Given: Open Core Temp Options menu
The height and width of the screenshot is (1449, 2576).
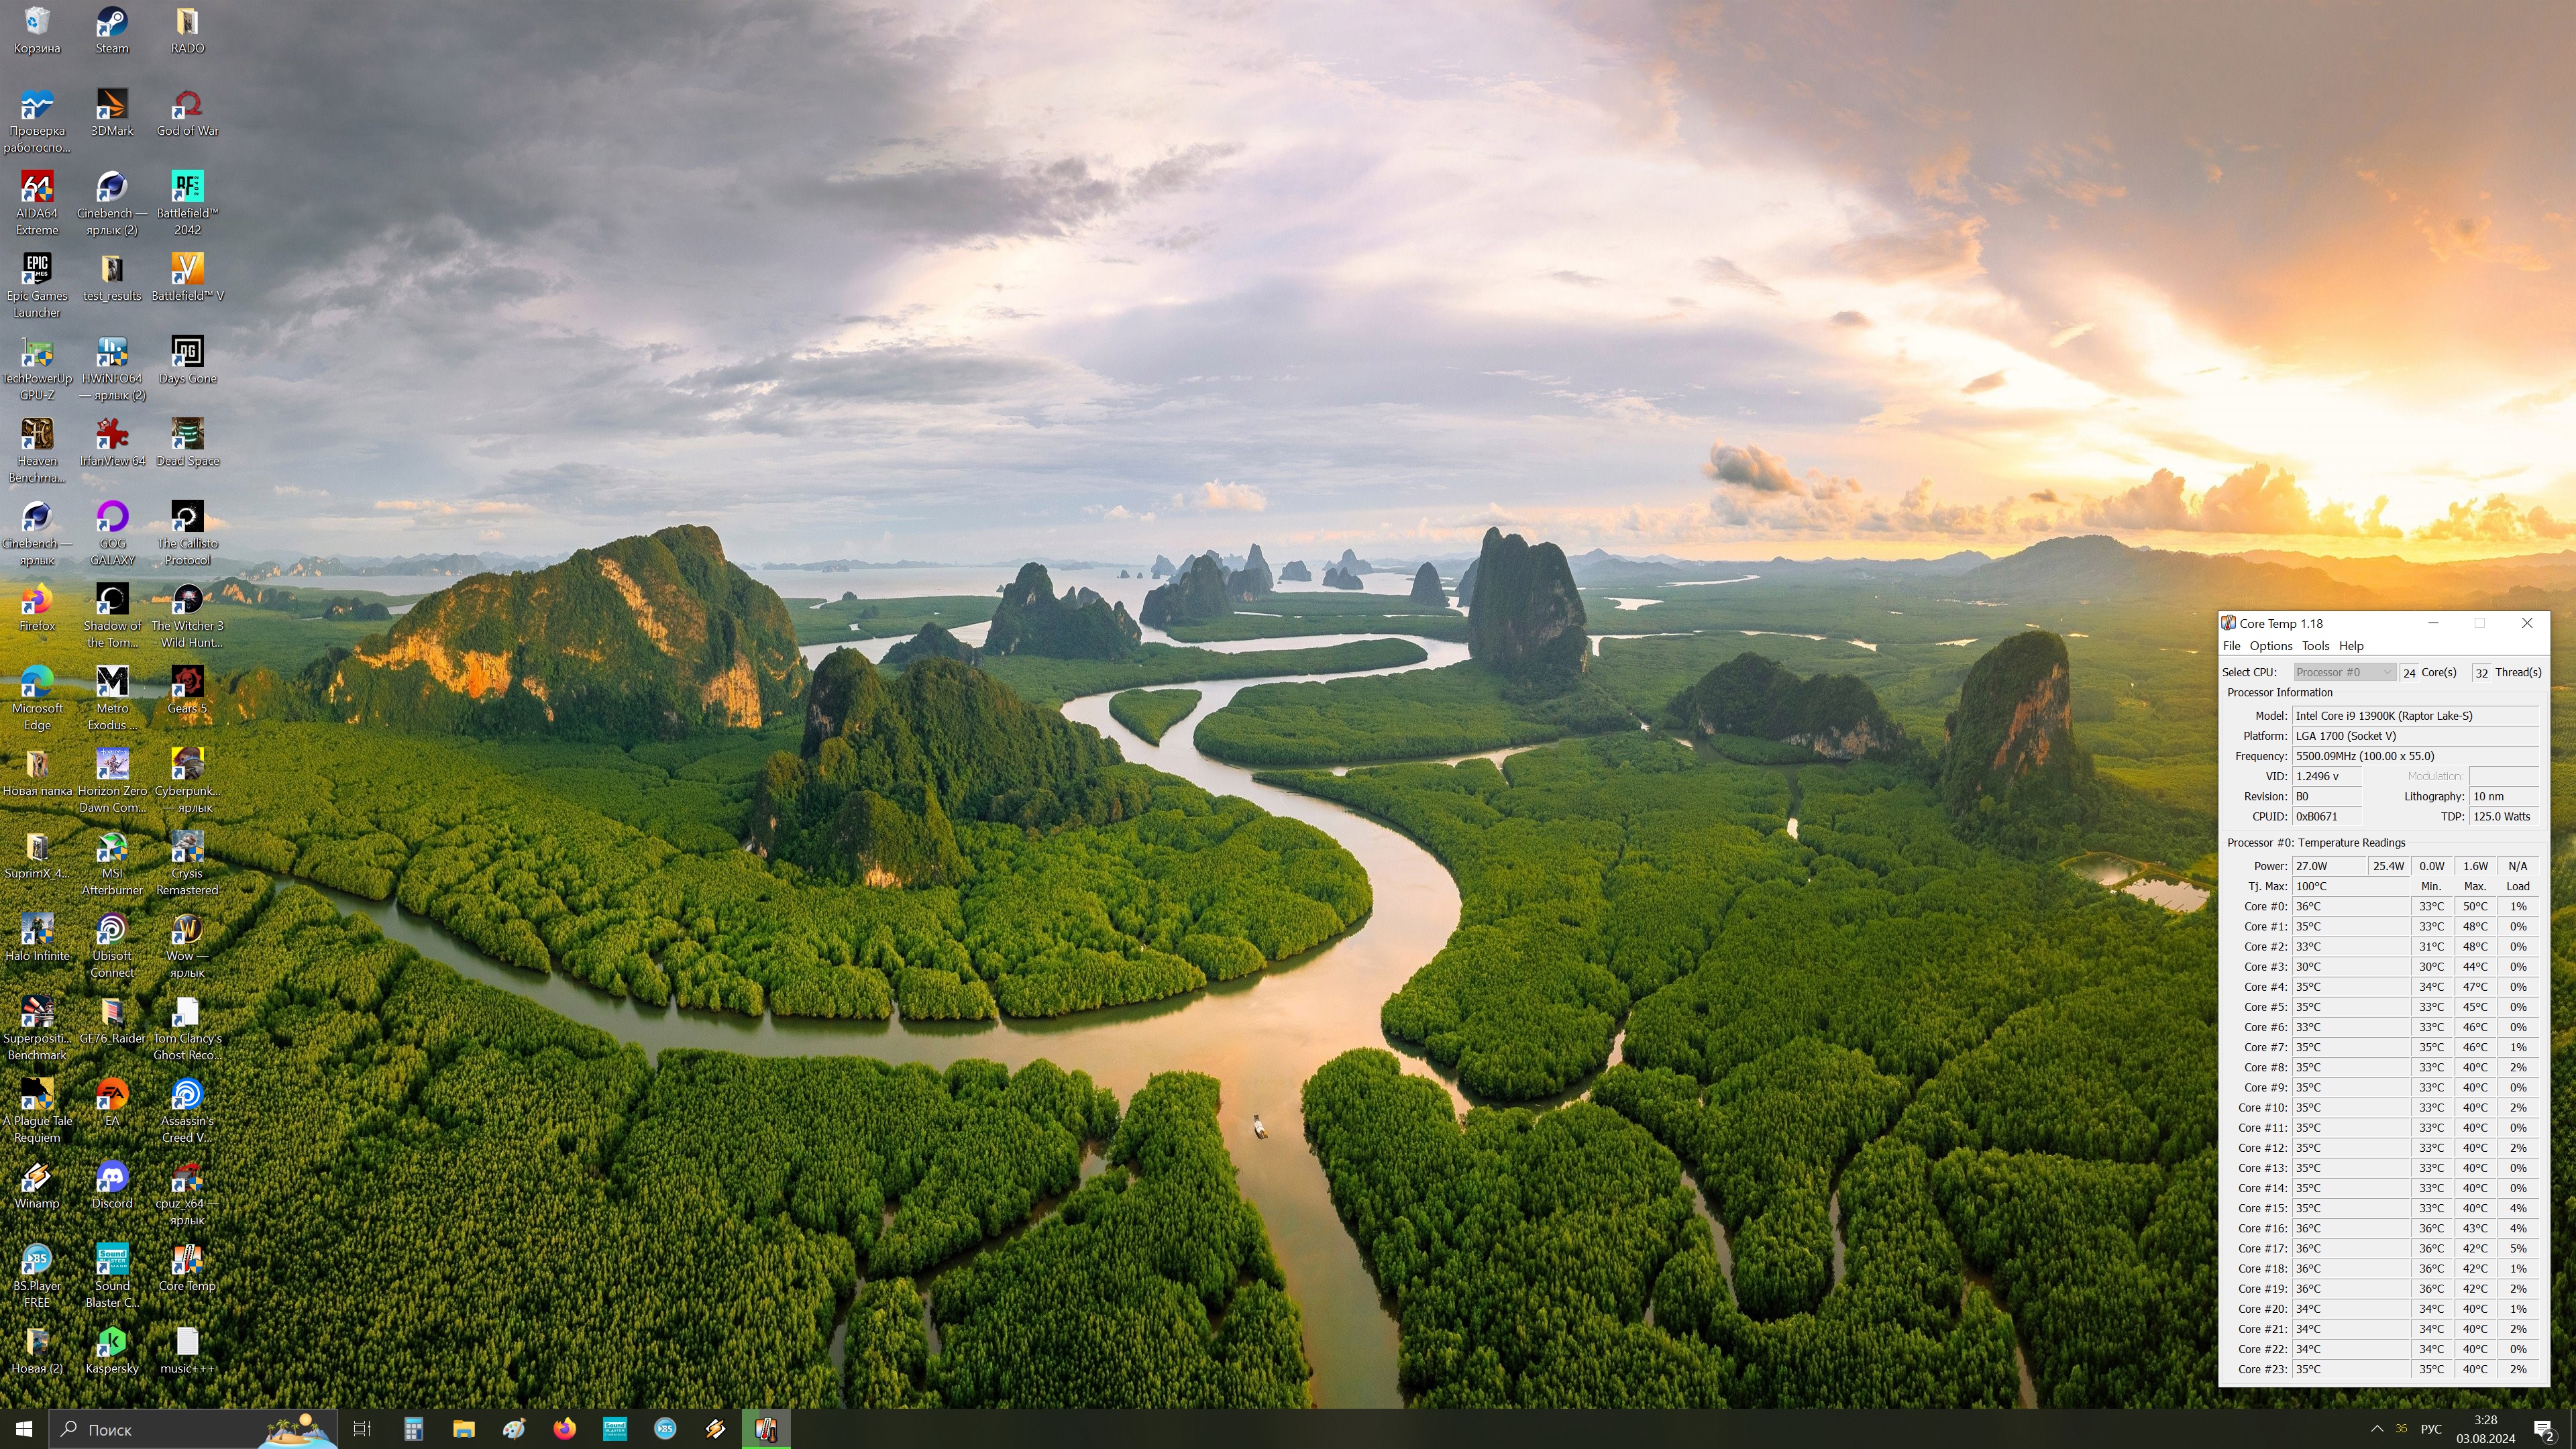Looking at the screenshot, I should coord(2270,646).
